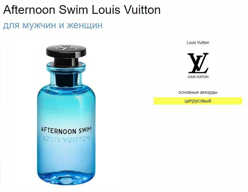Click the LOUIS VUITTON wordmark under the logo
The image size is (248, 192).
[198, 77]
